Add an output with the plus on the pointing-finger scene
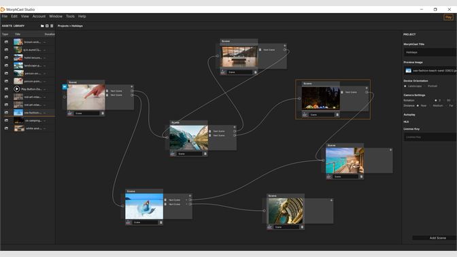The image size is (457, 257). coord(132,86)
